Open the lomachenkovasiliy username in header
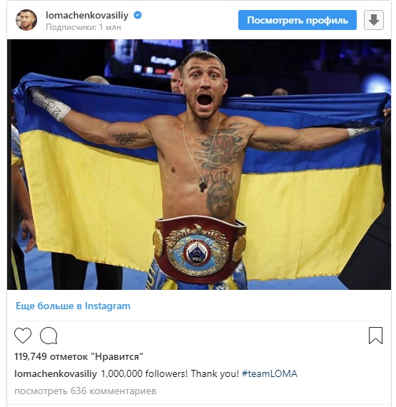This screenshot has width=396, height=407. coord(87,15)
